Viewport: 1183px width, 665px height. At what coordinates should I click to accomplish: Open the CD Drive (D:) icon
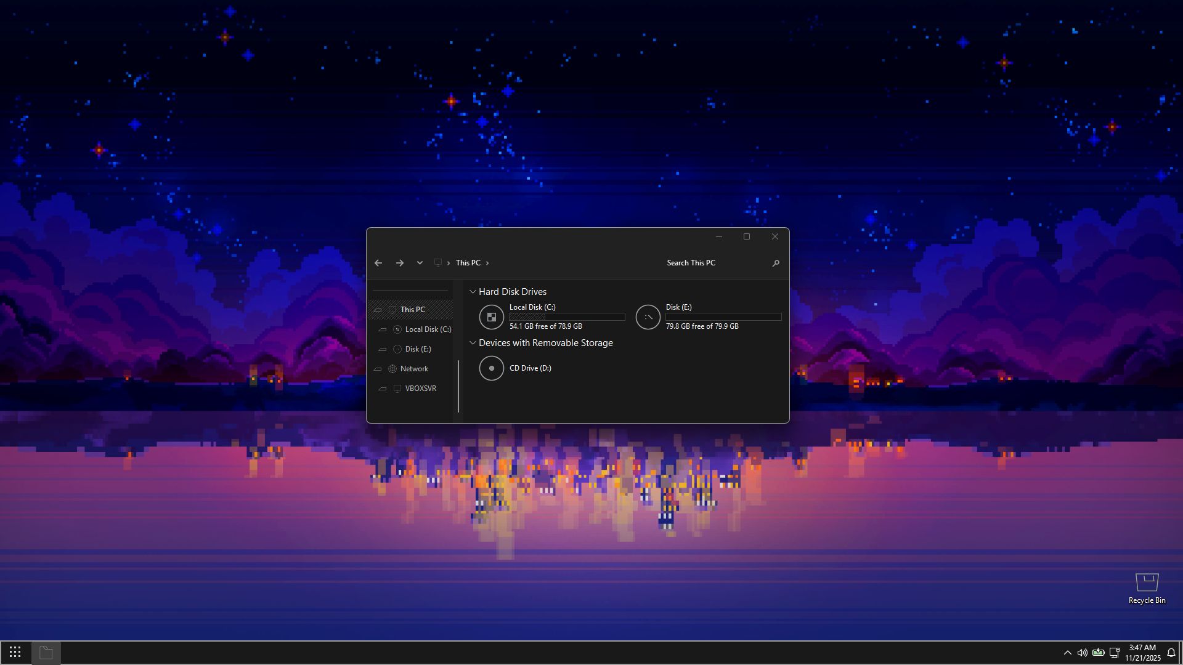(491, 368)
